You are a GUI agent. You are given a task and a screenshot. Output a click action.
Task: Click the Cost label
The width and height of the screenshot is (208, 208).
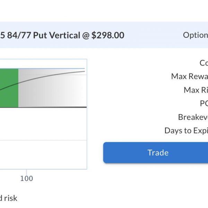(x=204, y=63)
